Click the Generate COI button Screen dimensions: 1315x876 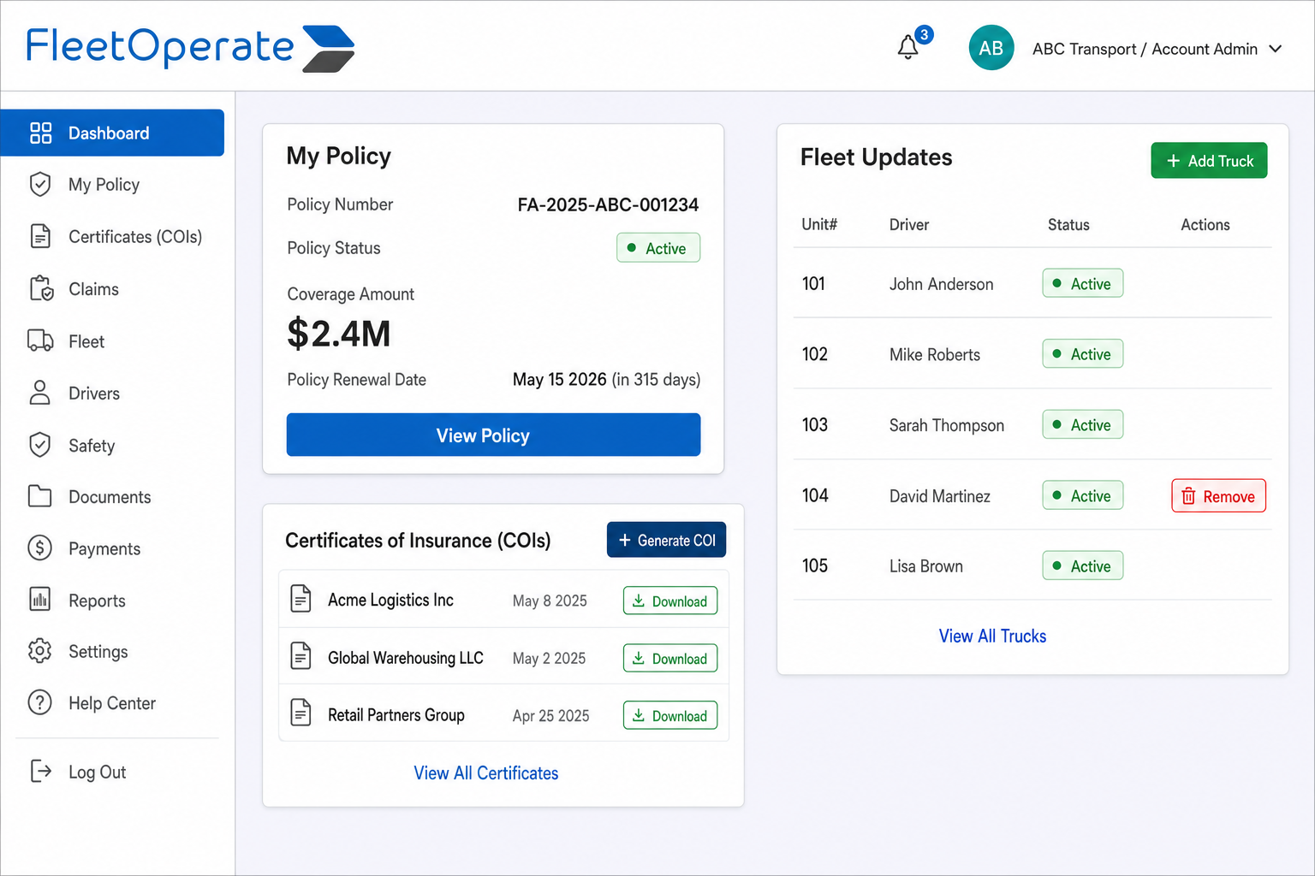click(x=666, y=540)
